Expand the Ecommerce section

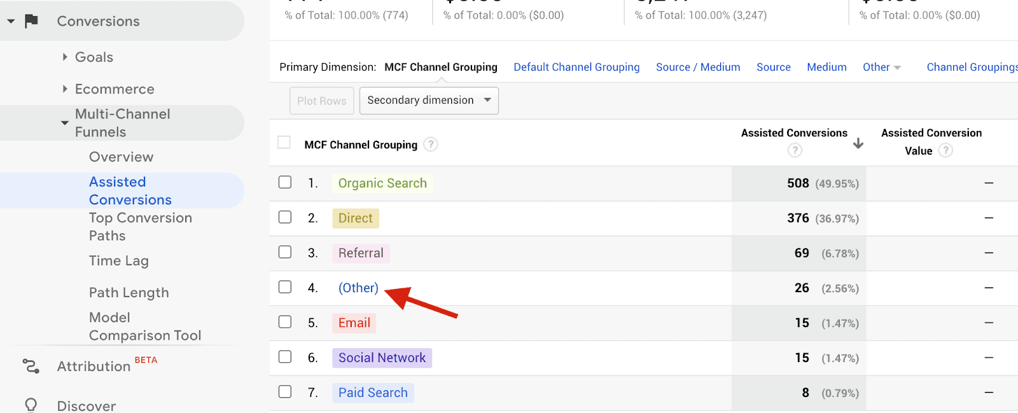[x=114, y=89]
